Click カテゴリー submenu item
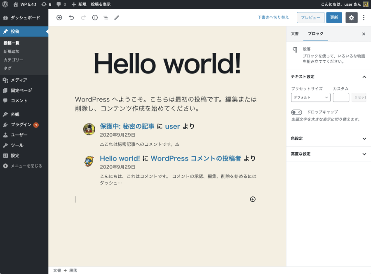The image size is (371, 274). [x=13, y=60]
